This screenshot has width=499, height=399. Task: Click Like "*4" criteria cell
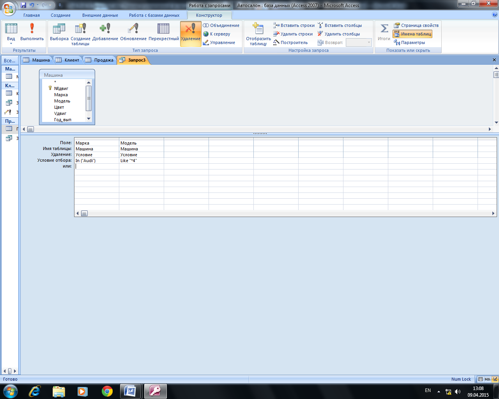click(x=142, y=161)
